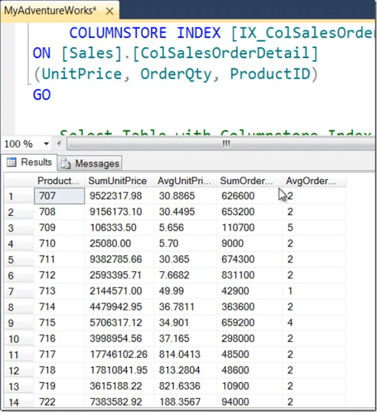Select cell 821.6336
Image resolution: width=377 pixels, height=412 pixels.
click(x=185, y=386)
